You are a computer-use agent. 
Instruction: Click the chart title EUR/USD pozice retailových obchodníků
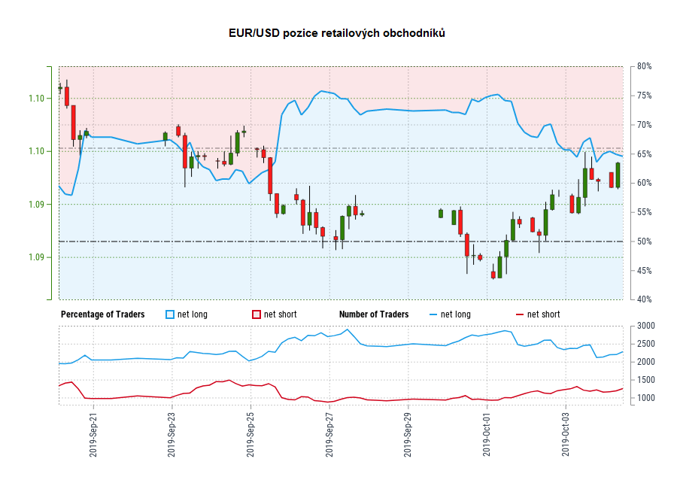coord(337,33)
